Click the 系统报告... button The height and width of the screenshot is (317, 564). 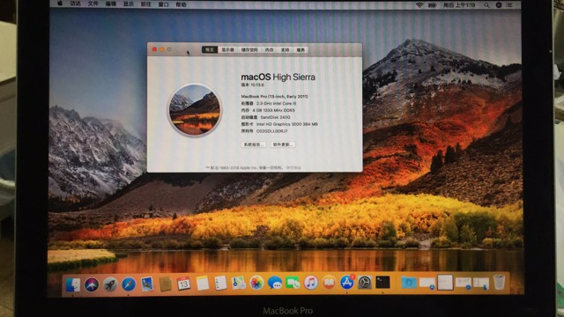253,144
